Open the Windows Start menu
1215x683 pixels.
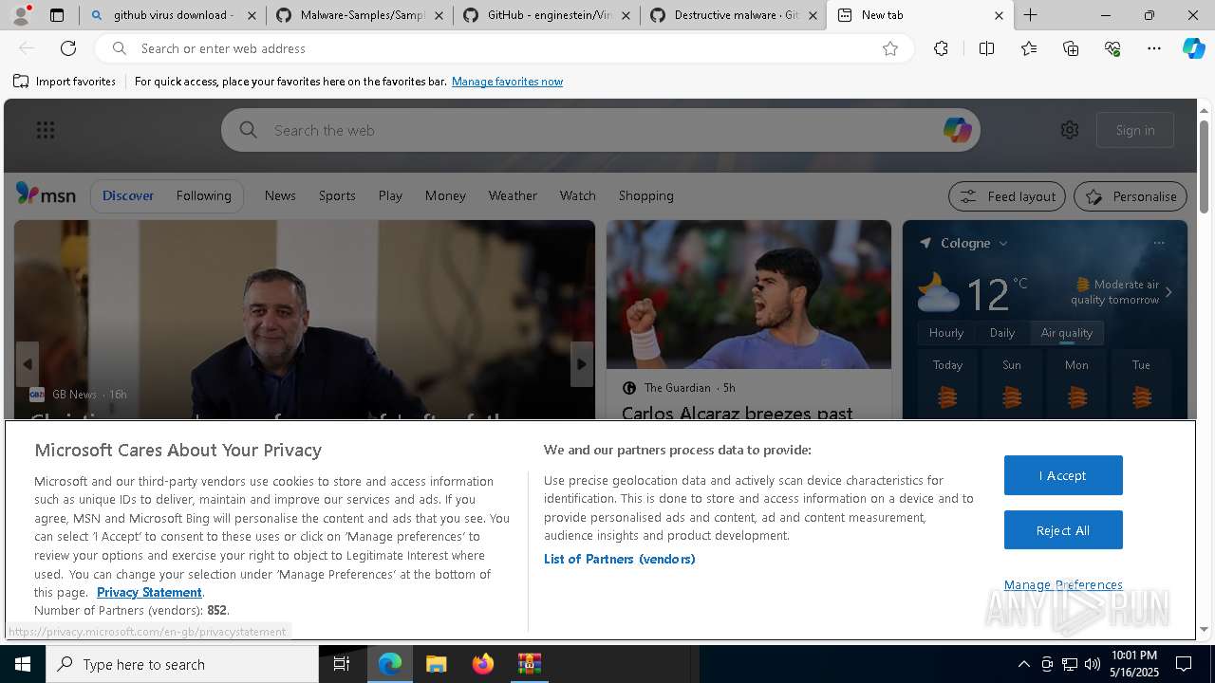(x=23, y=664)
